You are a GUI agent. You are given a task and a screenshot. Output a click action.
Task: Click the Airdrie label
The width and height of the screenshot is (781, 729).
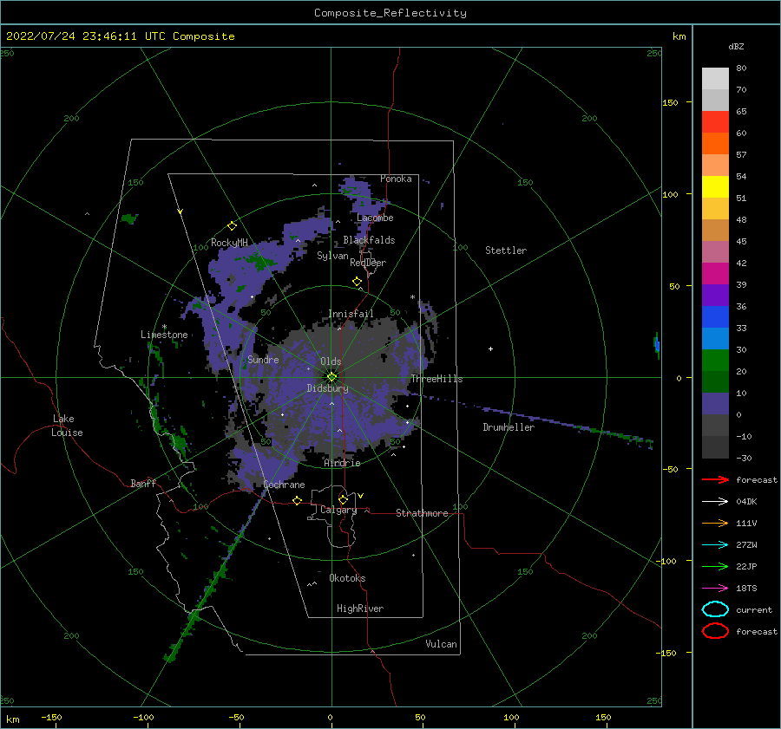342,463
